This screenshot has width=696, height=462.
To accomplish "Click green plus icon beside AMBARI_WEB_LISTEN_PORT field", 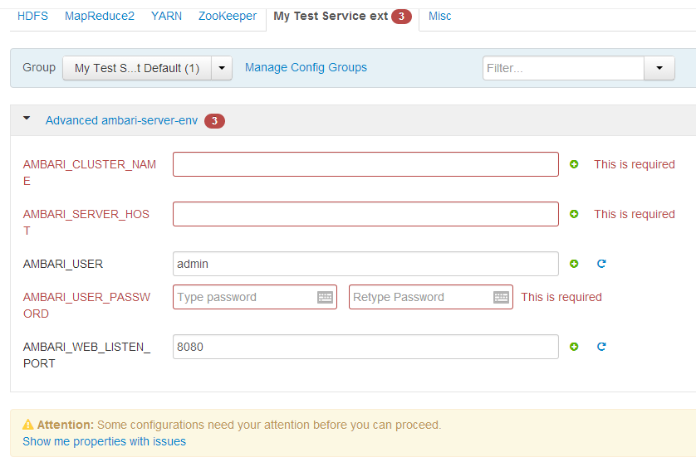I will [574, 348].
